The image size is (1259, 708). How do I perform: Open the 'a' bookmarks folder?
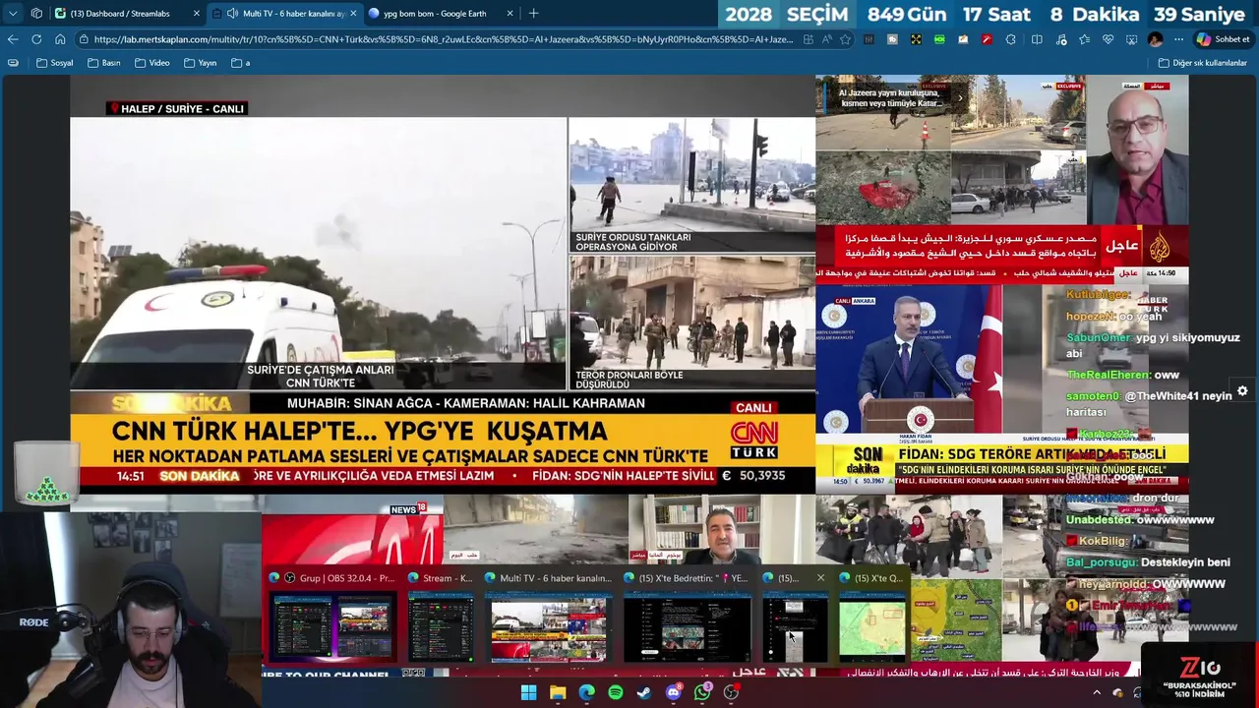241,63
